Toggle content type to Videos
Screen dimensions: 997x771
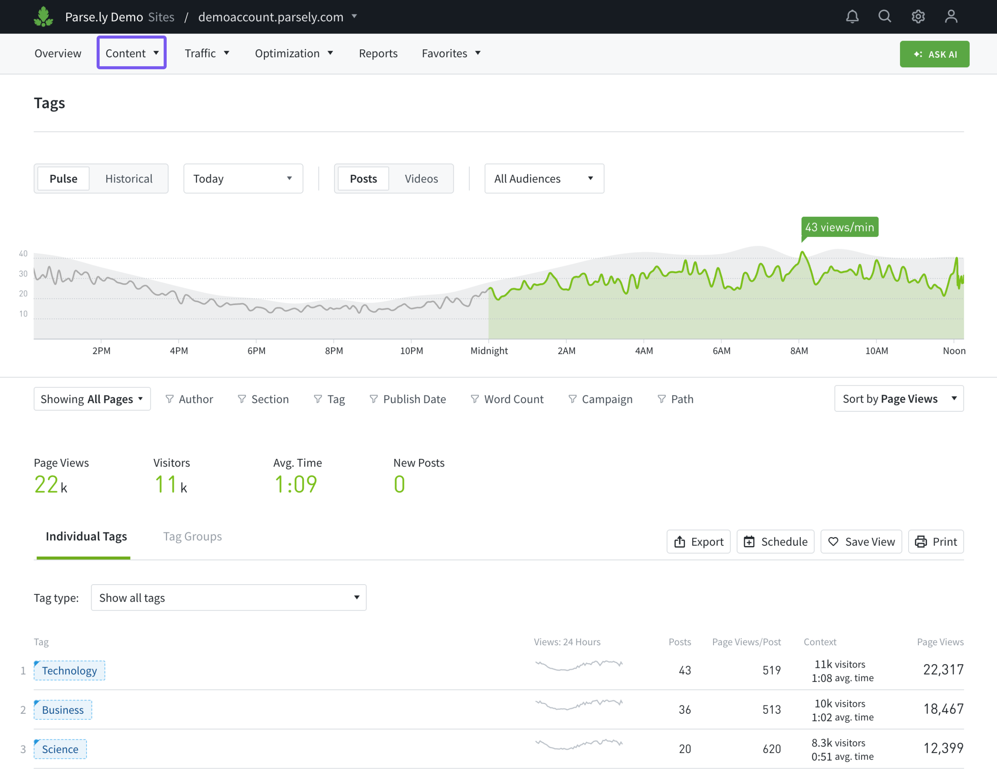(x=421, y=178)
